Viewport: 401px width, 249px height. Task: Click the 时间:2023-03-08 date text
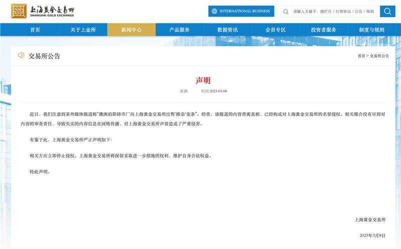(214, 91)
